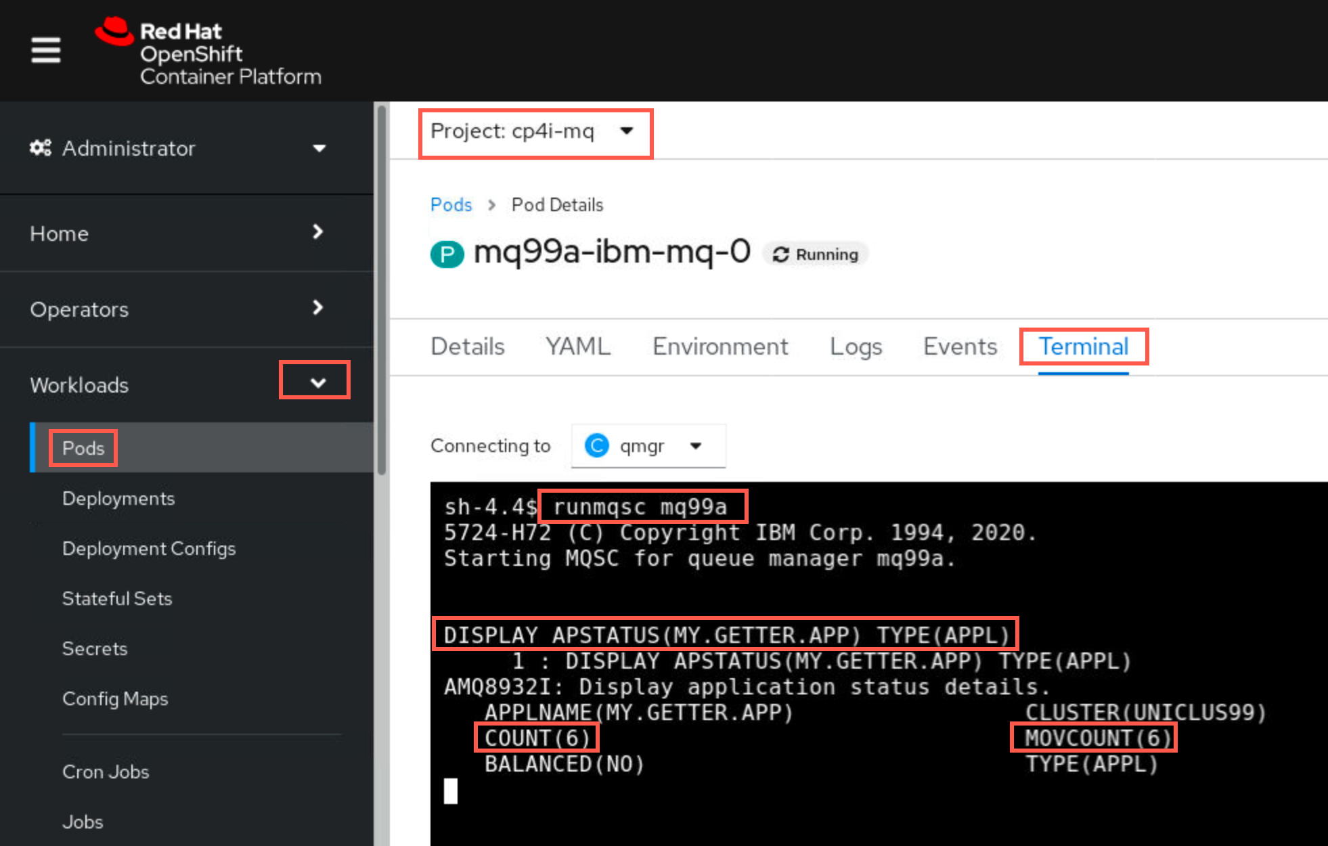Open Cron Jobs in the sidebar
Viewport: 1328px width, 846px height.
tap(106, 772)
